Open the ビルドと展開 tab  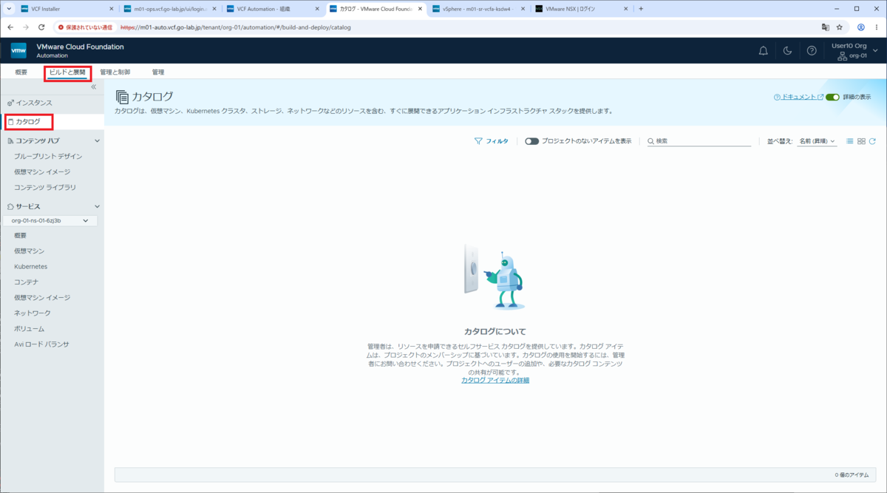click(67, 72)
